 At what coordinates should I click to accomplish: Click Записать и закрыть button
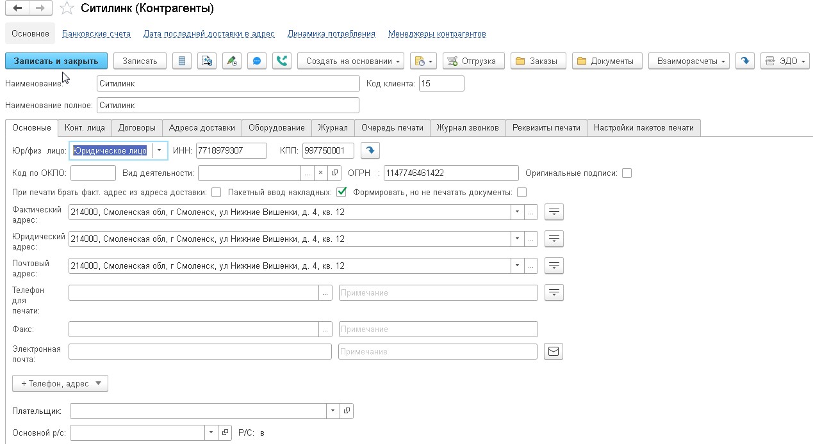pyautogui.click(x=56, y=61)
